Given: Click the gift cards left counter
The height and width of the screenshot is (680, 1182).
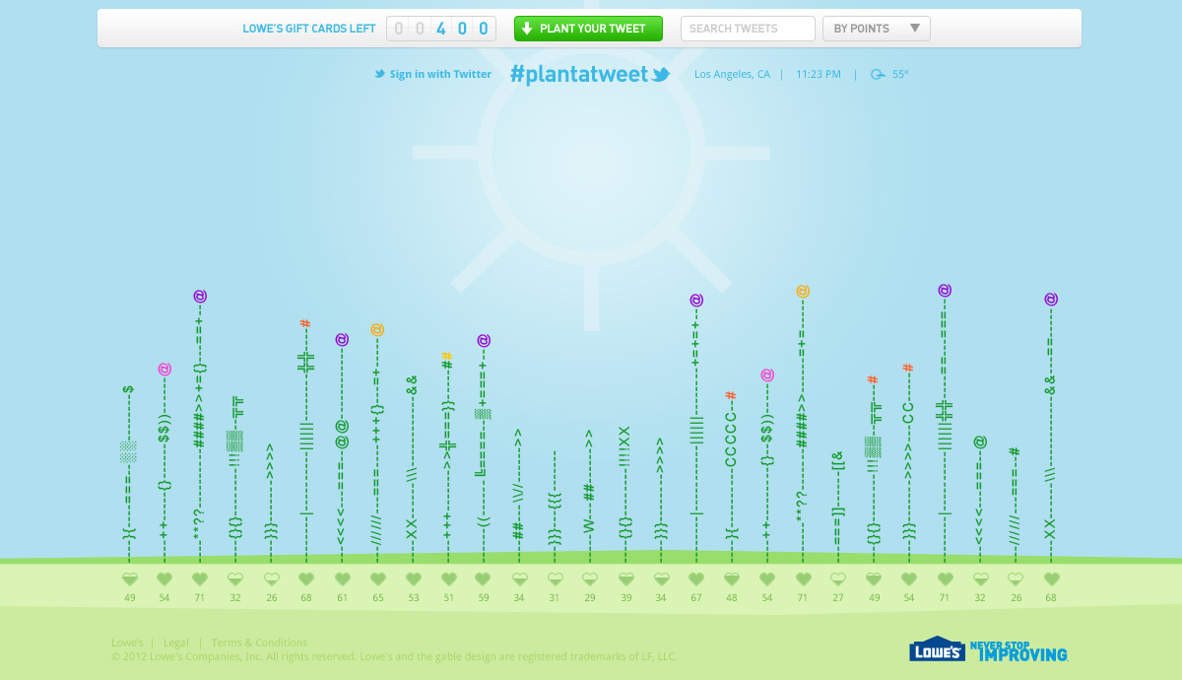Looking at the screenshot, I should tap(440, 29).
